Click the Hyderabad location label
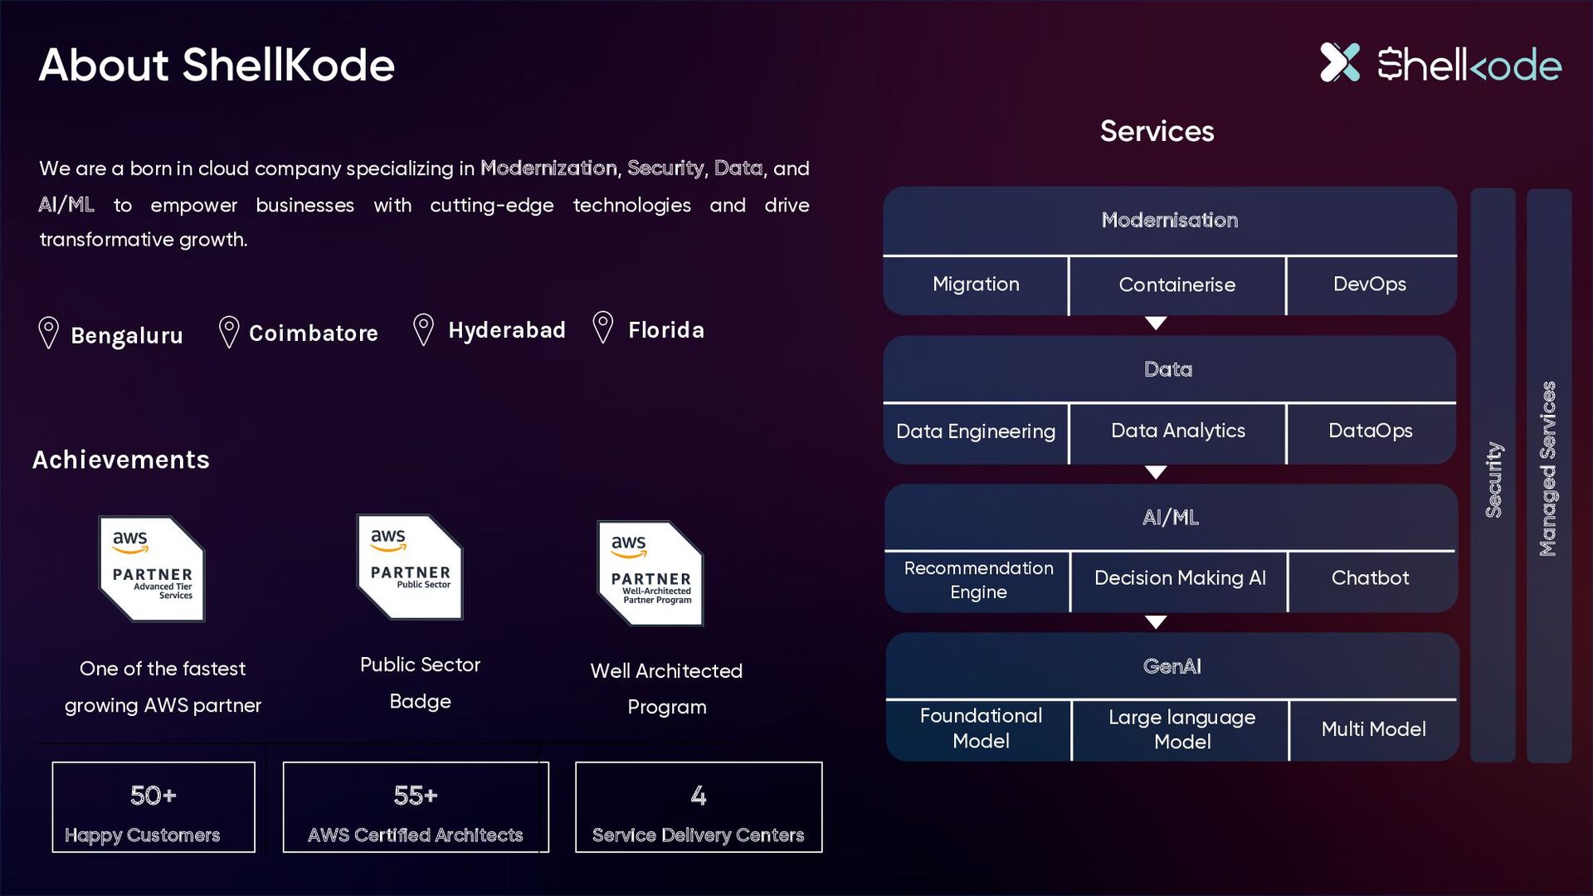Screen dimensions: 1593x896 pos(507,330)
